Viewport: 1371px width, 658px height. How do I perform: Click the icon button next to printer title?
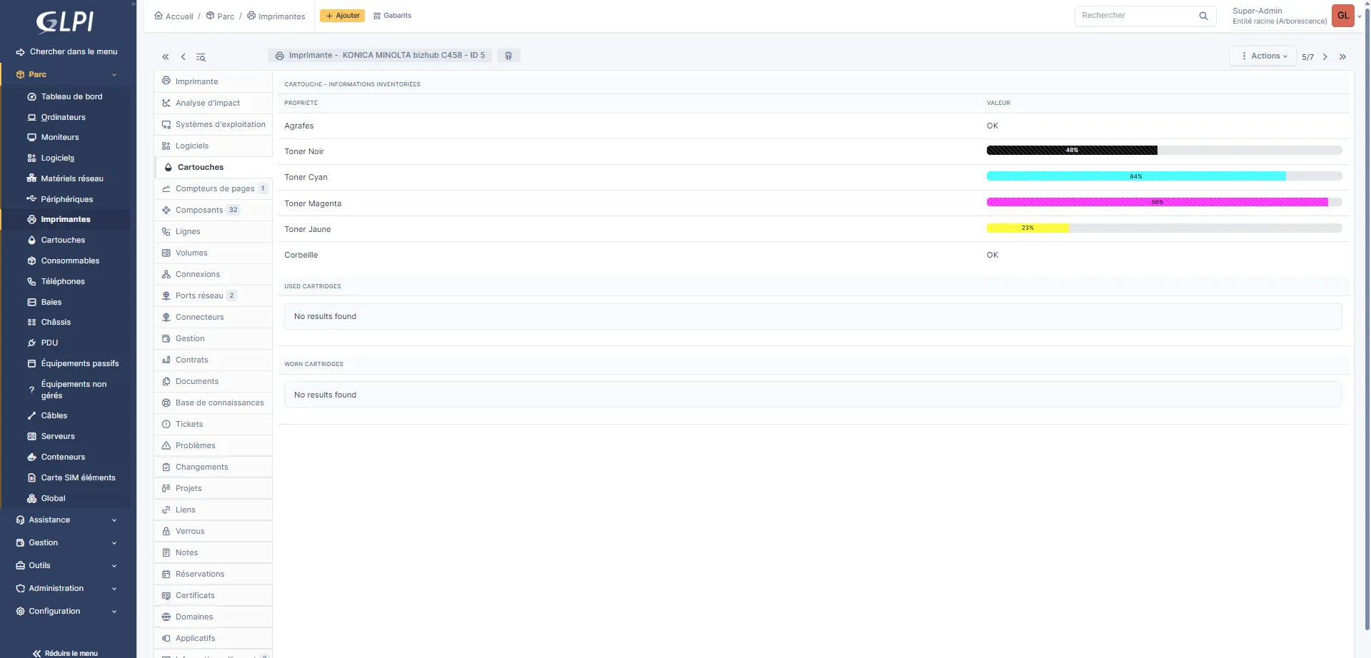(508, 56)
